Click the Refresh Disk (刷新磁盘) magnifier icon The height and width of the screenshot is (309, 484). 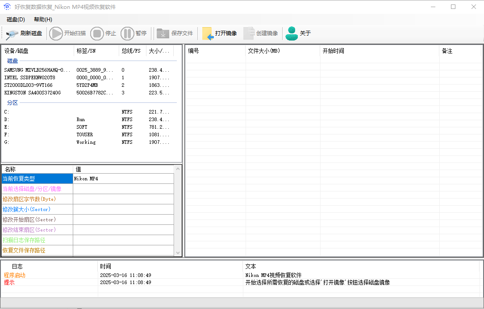click(13, 33)
